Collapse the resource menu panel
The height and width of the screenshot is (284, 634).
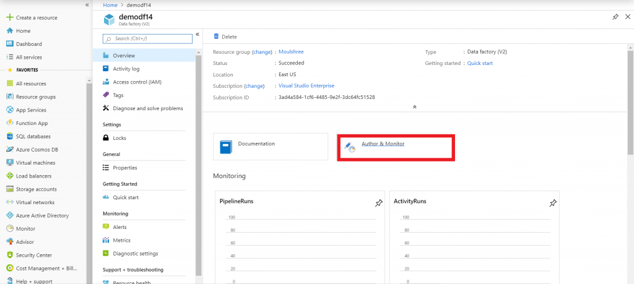pyautogui.click(x=198, y=34)
